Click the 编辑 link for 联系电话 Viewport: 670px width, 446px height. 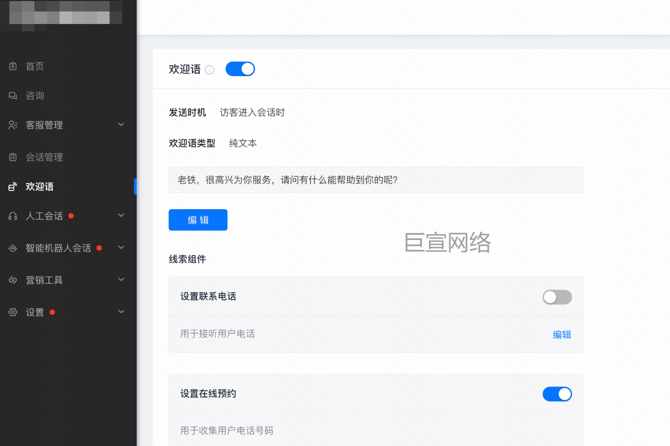(x=561, y=335)
